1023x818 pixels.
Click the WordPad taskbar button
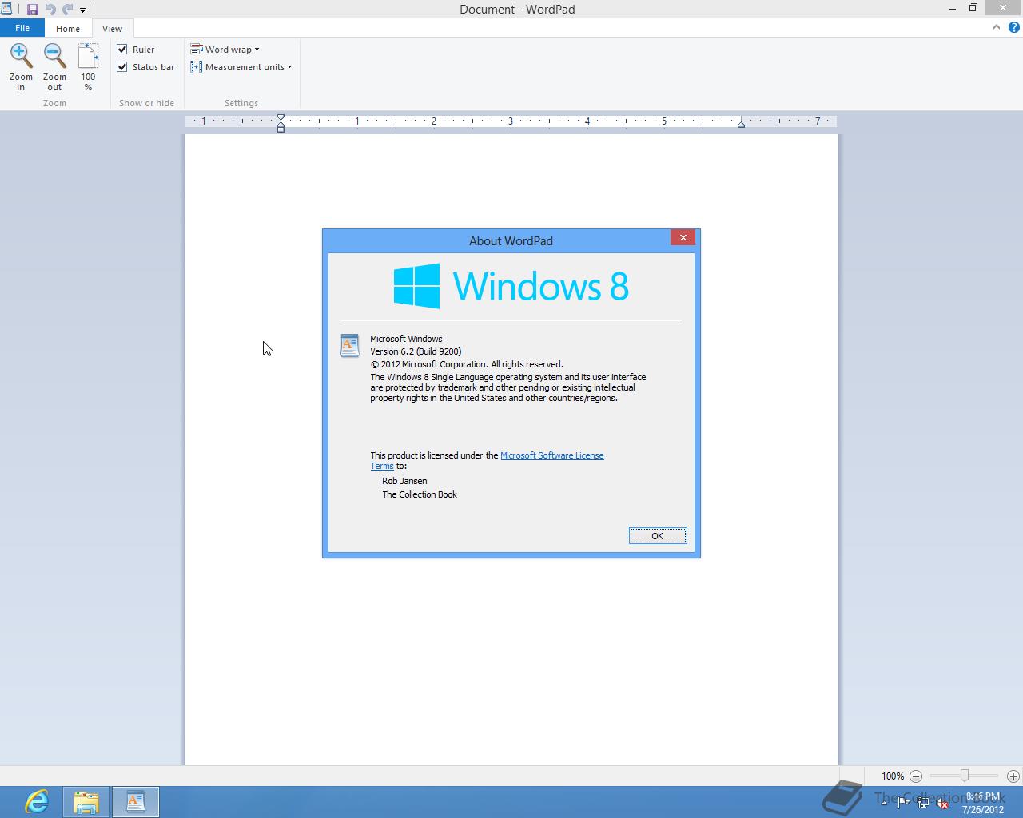tap(136, 802)
